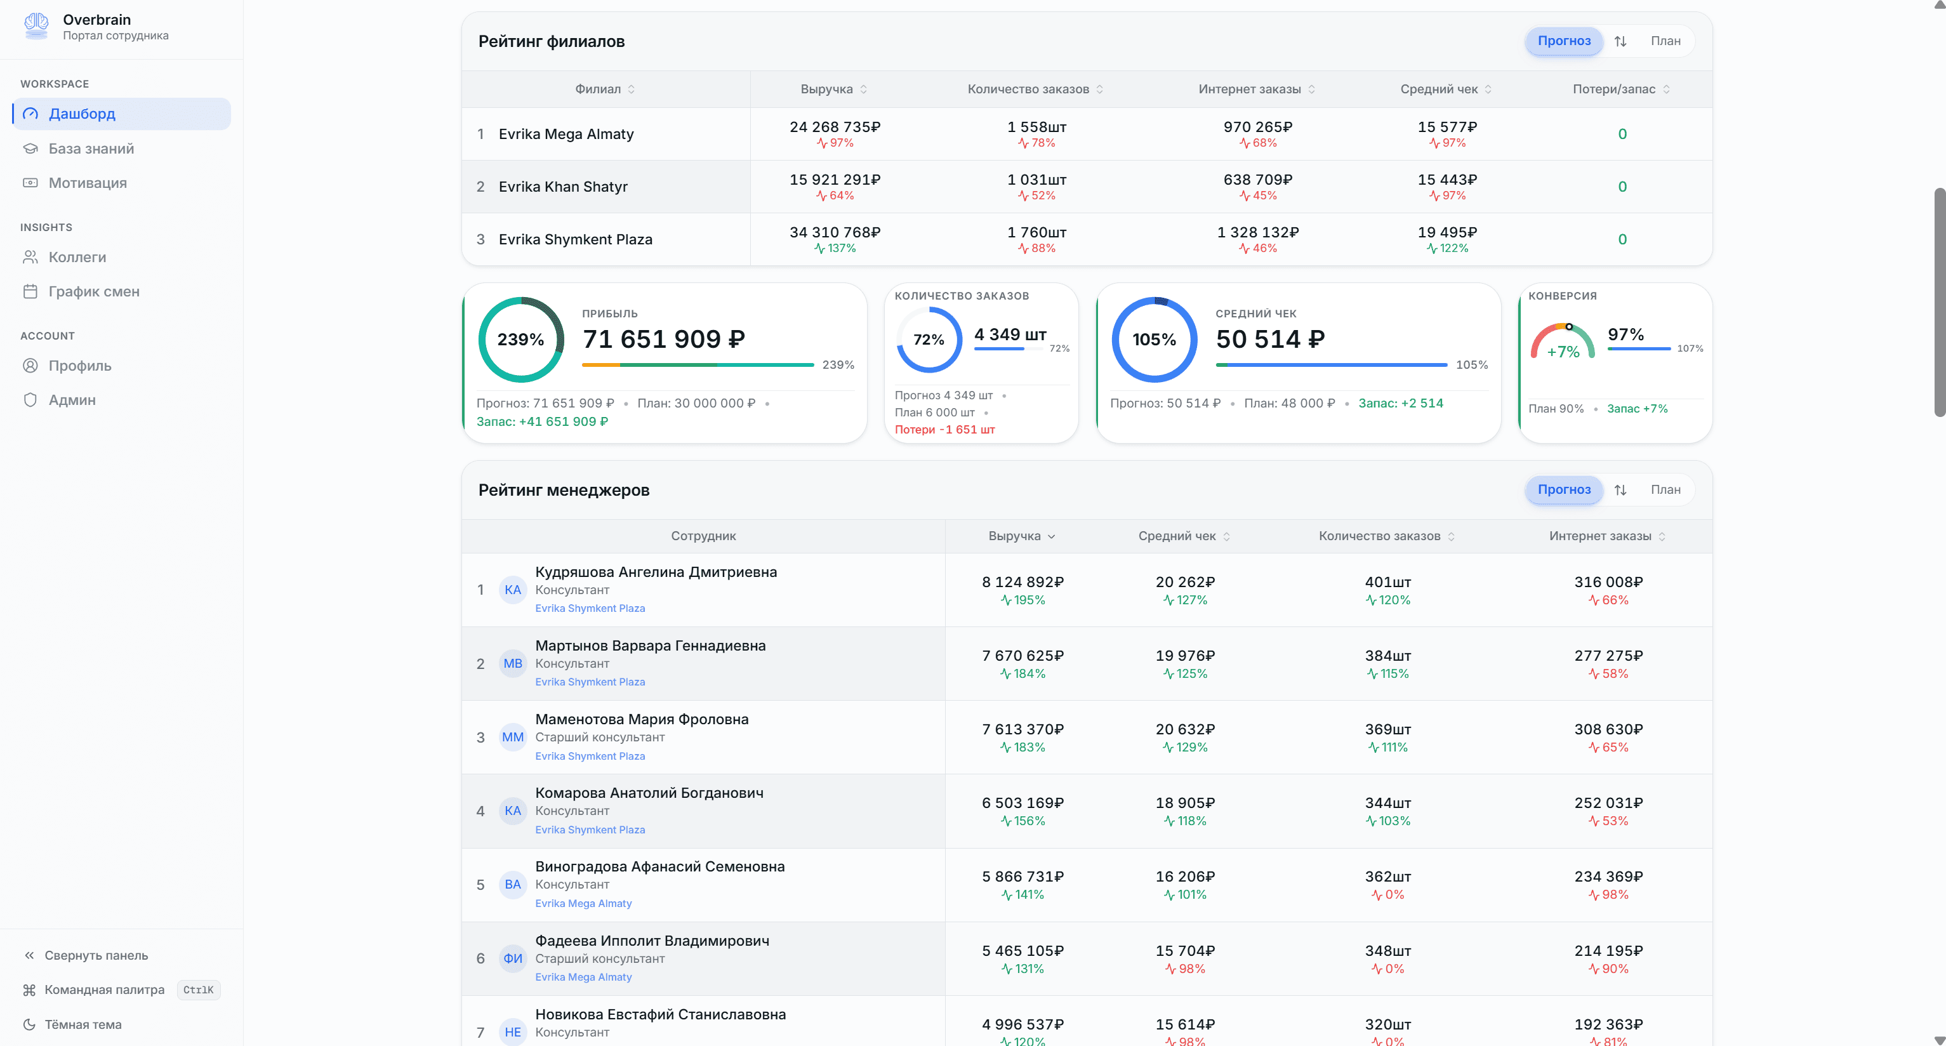The image size is (1946, 1046).
Task: Switch to Тёмная тема
Action: pos(122,1025)
